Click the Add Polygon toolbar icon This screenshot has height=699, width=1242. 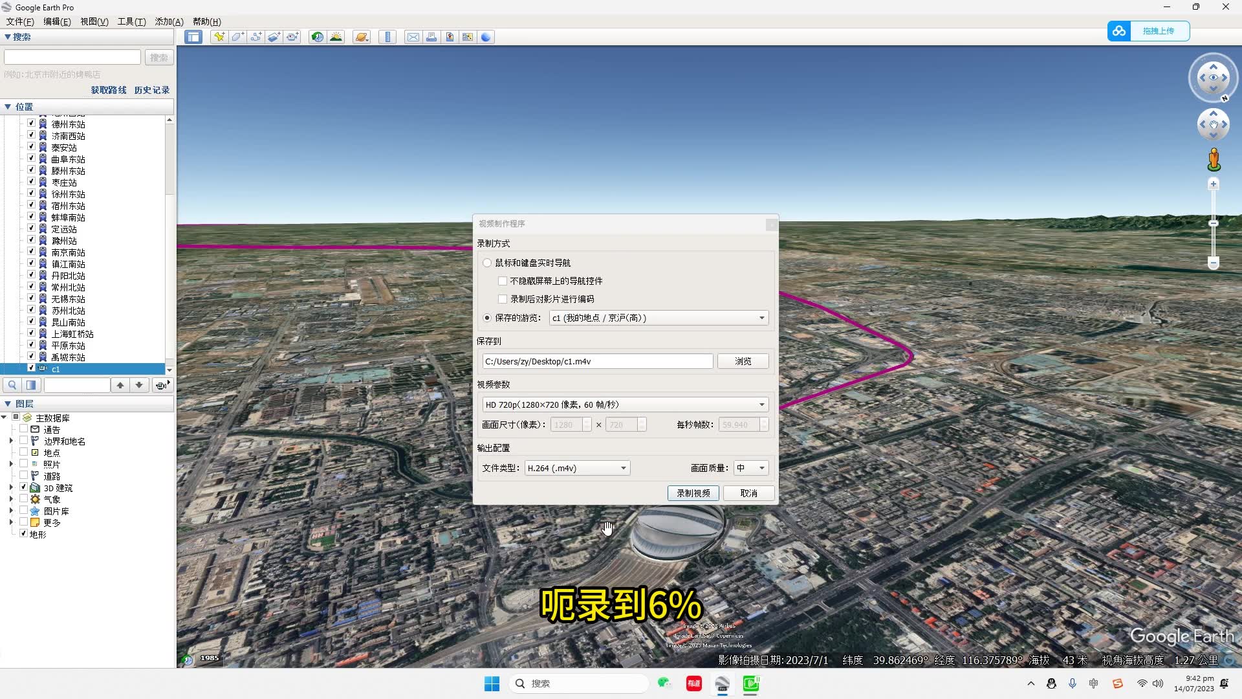pos(237,37)
